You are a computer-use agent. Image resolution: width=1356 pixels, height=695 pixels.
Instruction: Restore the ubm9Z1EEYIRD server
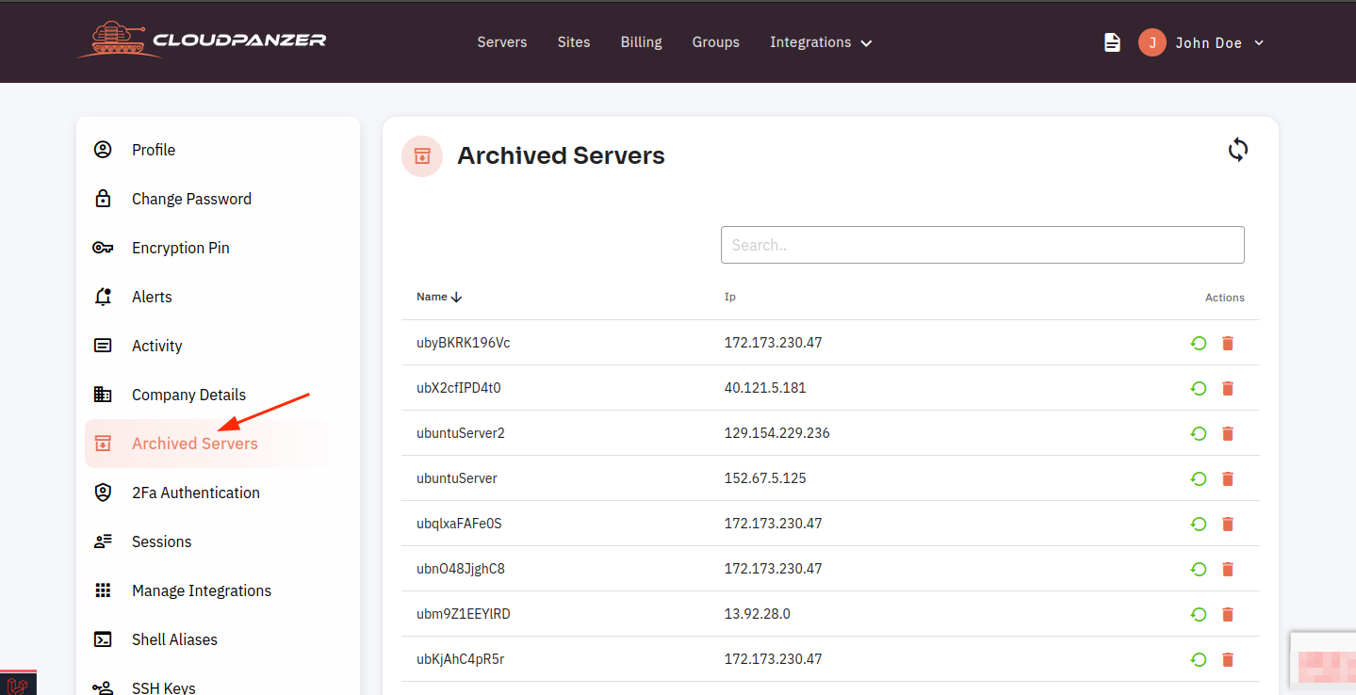(x=1199, y=614)
